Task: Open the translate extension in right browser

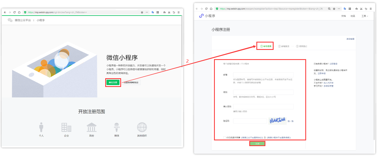Action: [x=345, y=9]
